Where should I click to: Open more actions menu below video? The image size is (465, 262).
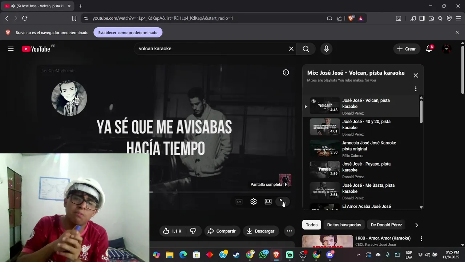(289, 231)
